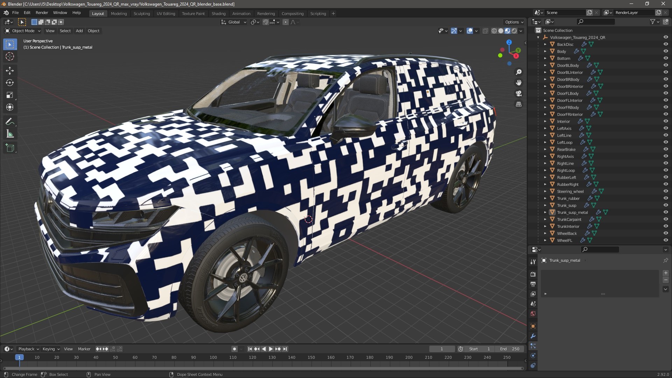Open the Playback dropdown in timeline
The width and height of the screenshot is (672, 378).
tap(28, 349)
